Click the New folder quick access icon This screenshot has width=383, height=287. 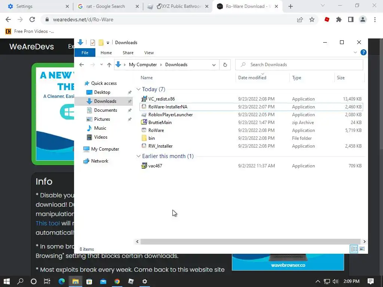coord(101,43)
